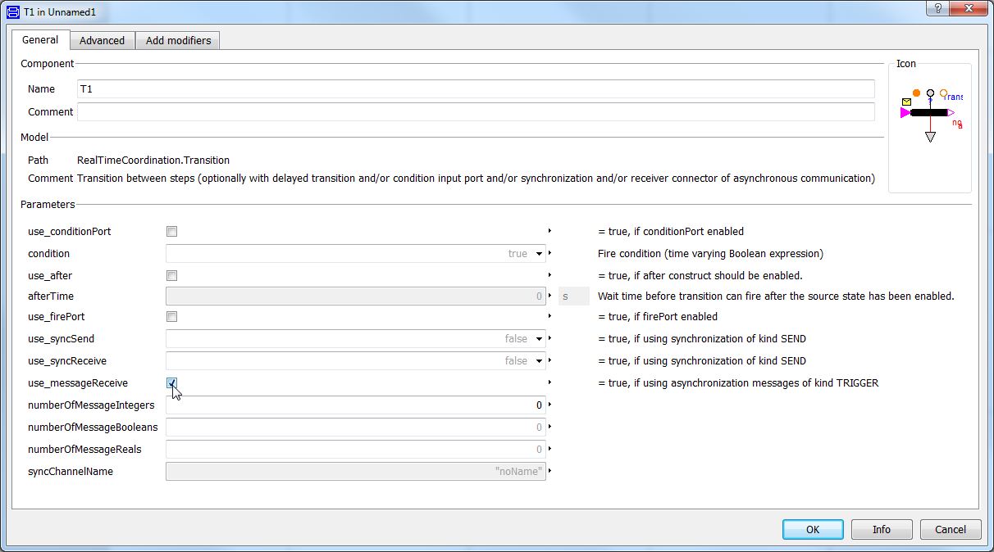The height and width of the screenshot is (552, 994).
Task: Open the Add modifiers tab
Action: point(178,40)
